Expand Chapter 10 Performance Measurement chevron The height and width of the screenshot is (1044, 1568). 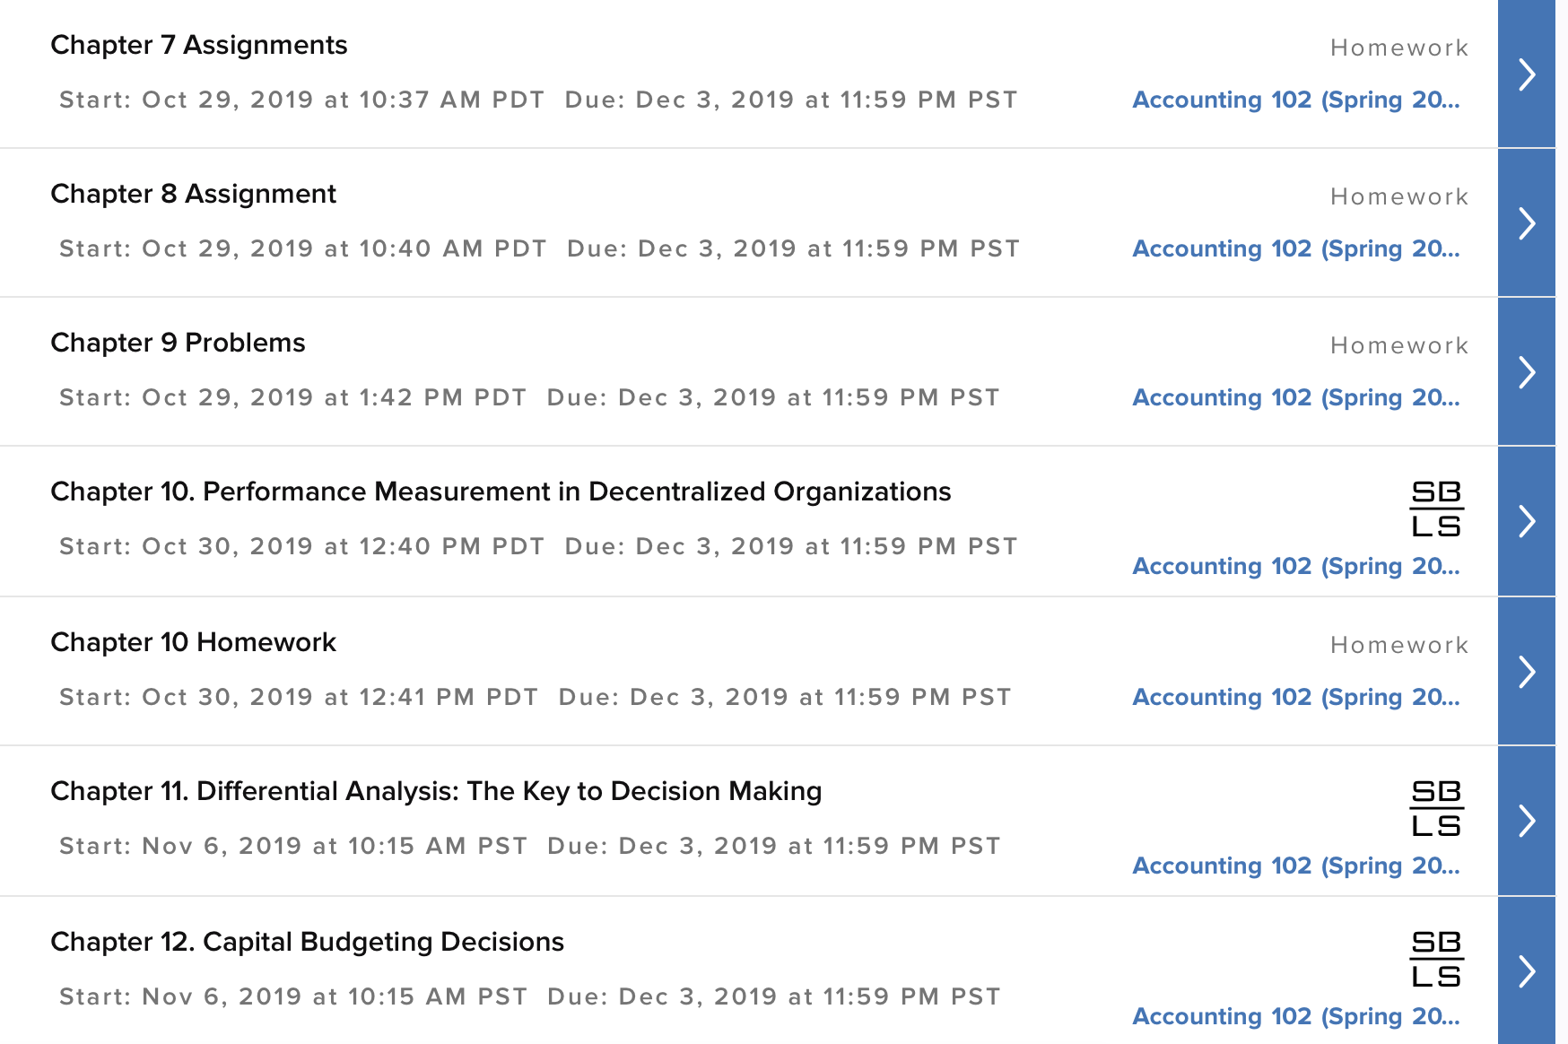1526,521
